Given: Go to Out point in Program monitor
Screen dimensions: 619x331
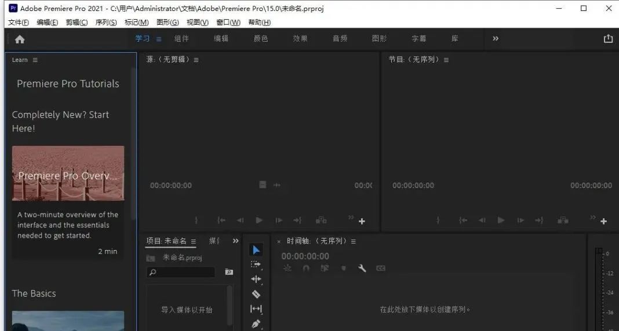Looking at the screenshot, I should tap(539, 220).
